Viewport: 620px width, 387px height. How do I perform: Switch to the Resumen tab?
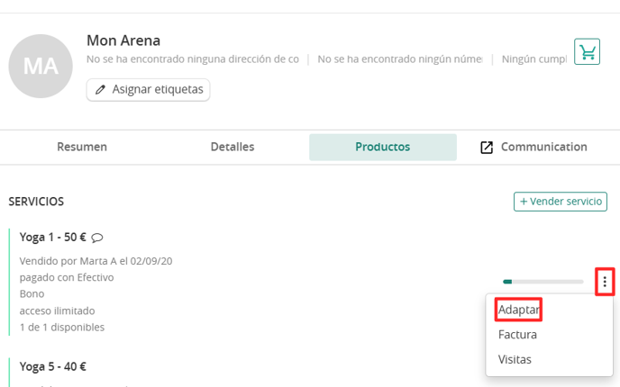click(82, 147)
